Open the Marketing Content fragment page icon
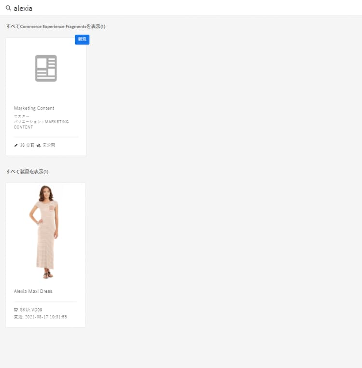The image size is (362, 368). pos(46,68)
